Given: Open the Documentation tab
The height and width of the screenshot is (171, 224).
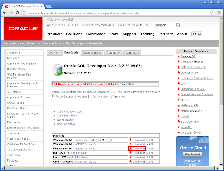Looking at the screenshot, I should coord(92,53).
